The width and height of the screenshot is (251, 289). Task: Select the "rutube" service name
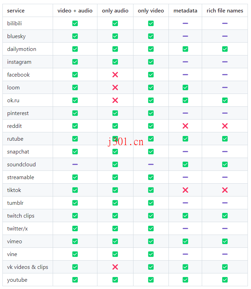tap(15, 139)
